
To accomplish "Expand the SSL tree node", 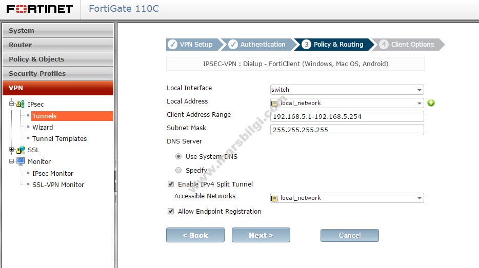I will pyautogui.click(x=12, y=150).
